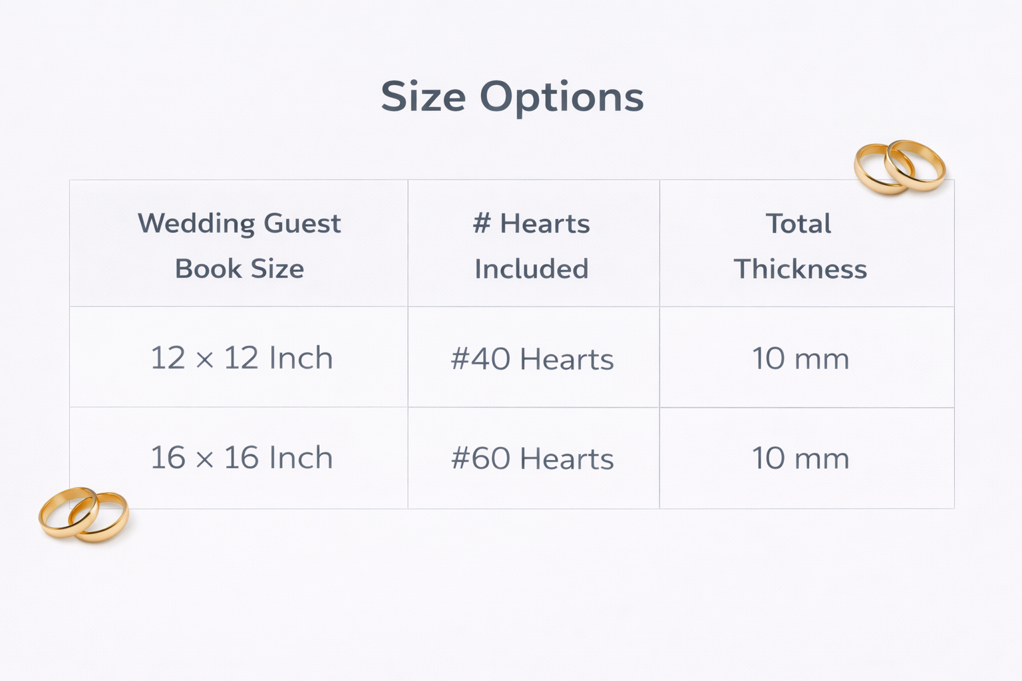Click the "#40 Hearts" cell
The width and height of the screenshot is (1022, 681).
[532, 359]
